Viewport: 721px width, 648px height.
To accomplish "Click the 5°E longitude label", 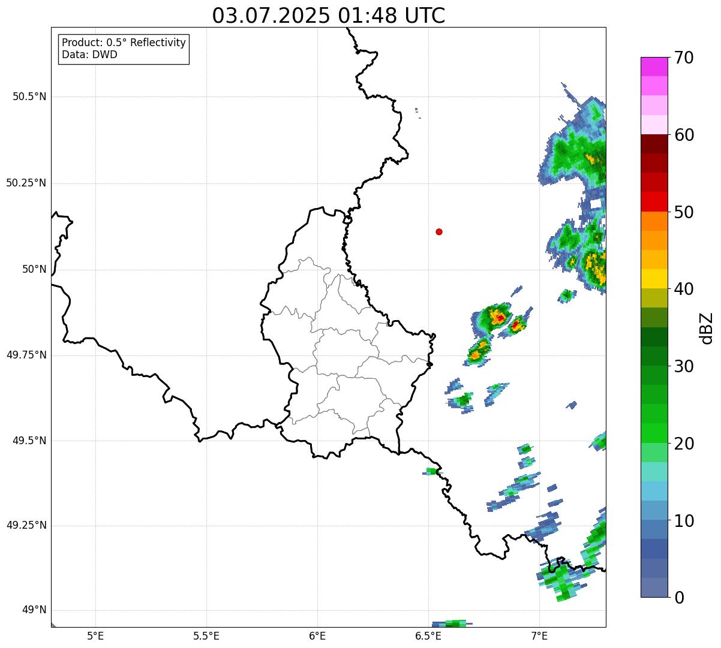I will (95, 635).
